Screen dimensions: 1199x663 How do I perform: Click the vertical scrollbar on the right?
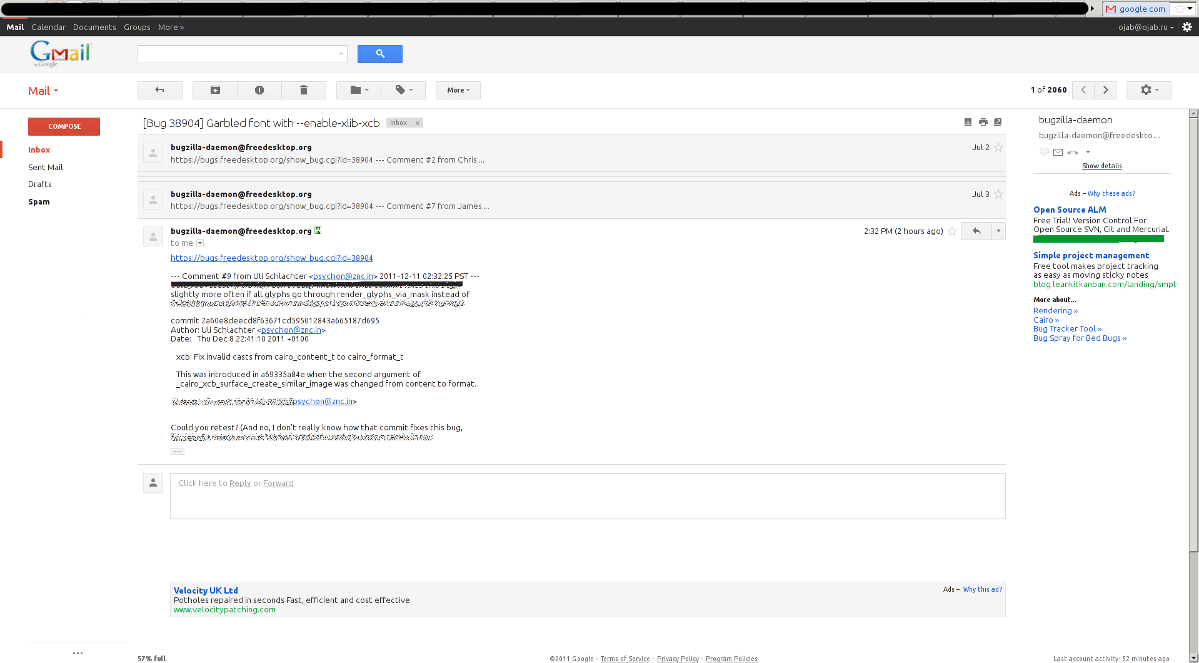coord(1193,331)
